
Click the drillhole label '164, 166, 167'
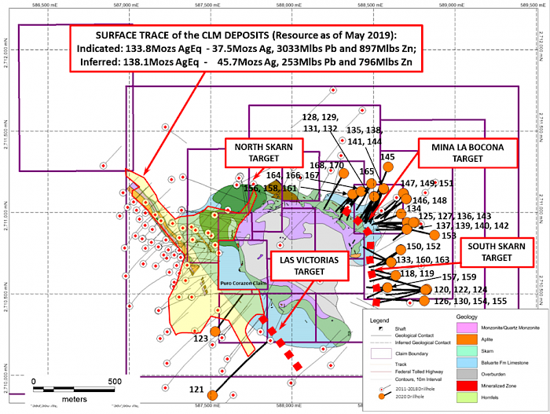pos(292,175)
